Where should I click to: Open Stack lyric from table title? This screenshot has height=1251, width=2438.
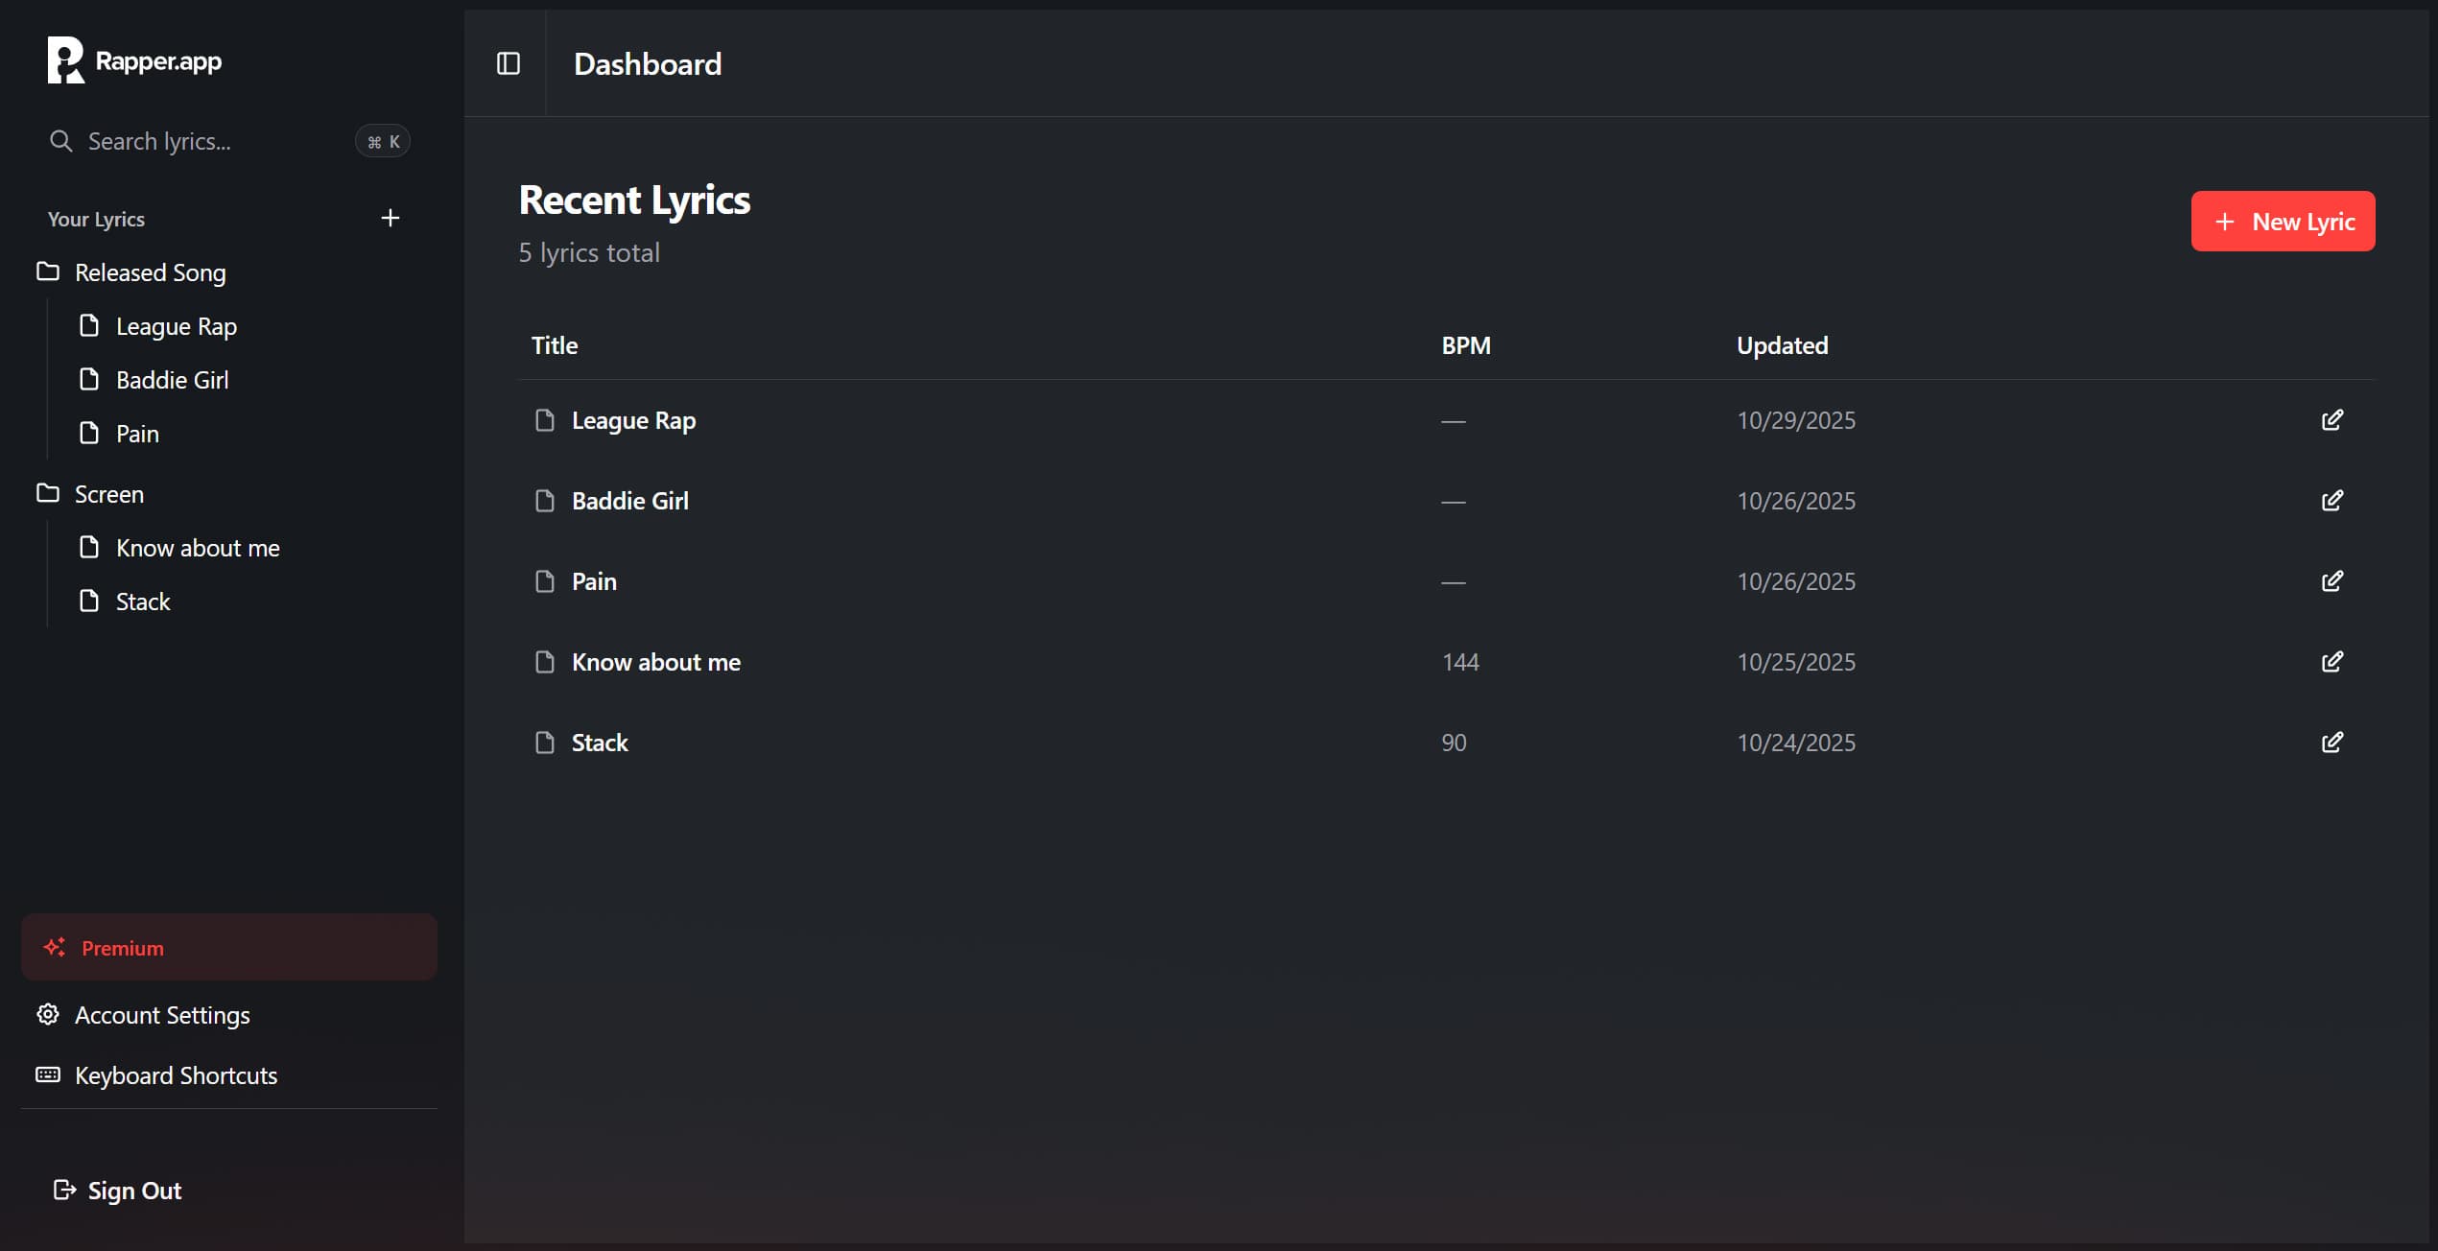coord(600,743)
